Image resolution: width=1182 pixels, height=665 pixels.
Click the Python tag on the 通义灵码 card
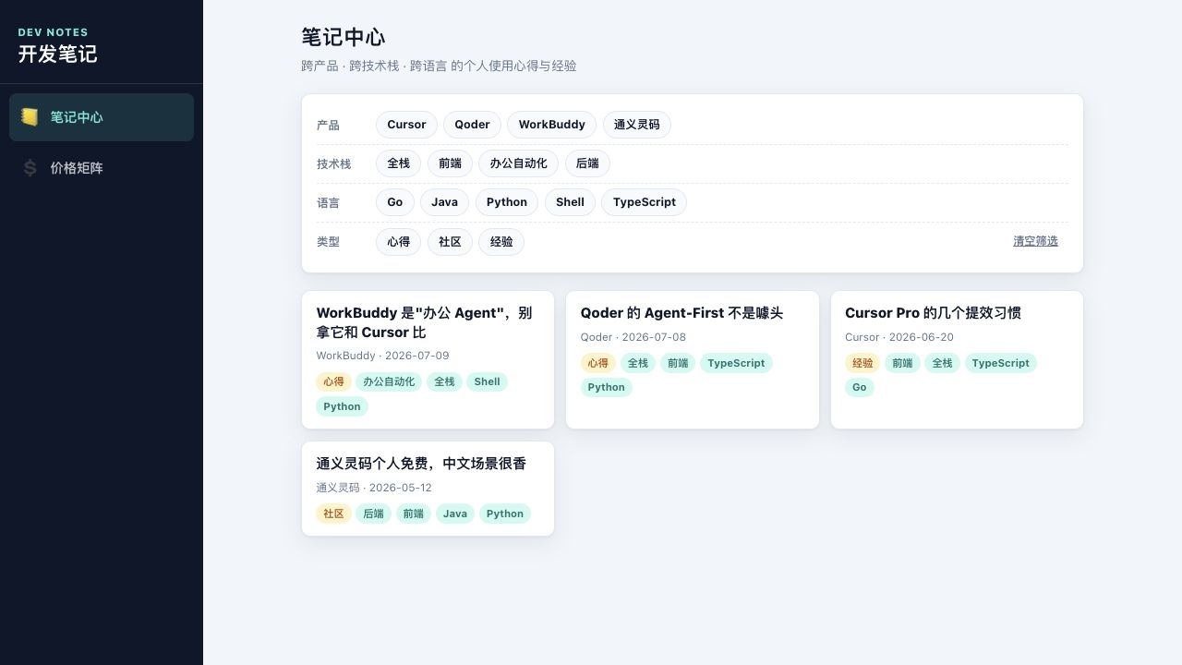505,514
